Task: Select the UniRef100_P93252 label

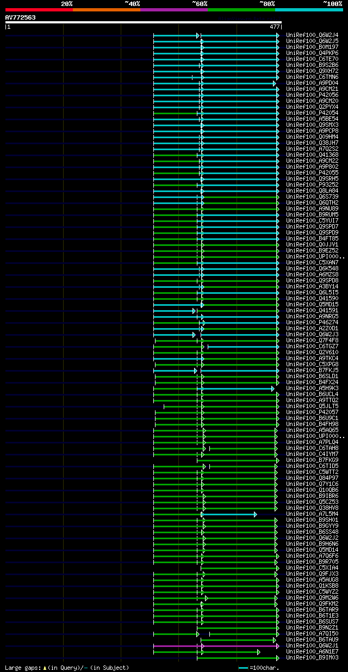Action: (x=312, y=185)
